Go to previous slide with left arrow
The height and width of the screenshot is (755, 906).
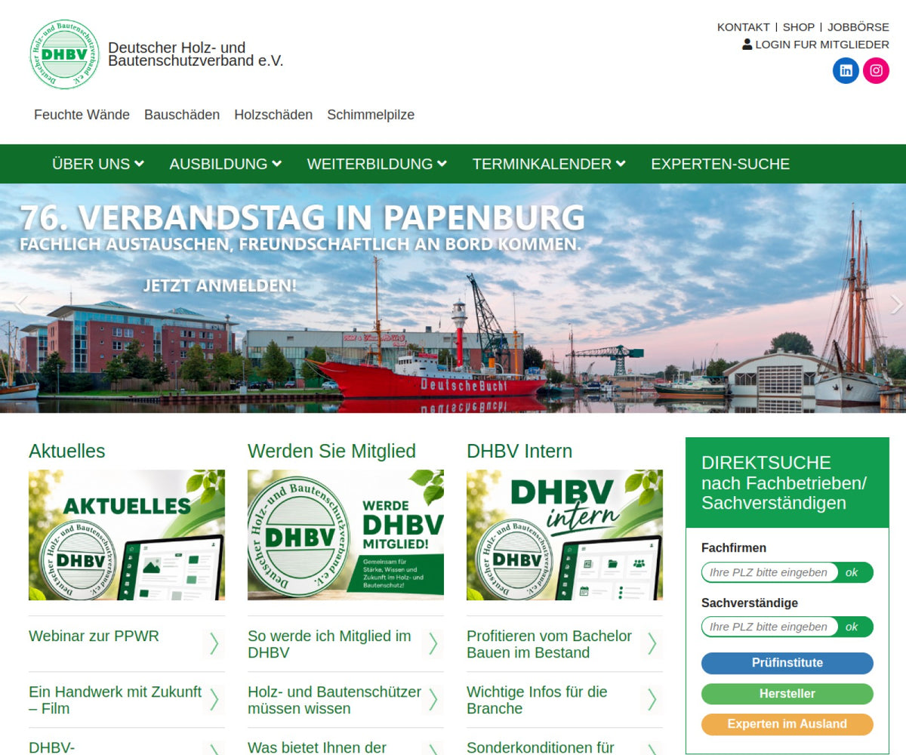(x=21, y=304)
